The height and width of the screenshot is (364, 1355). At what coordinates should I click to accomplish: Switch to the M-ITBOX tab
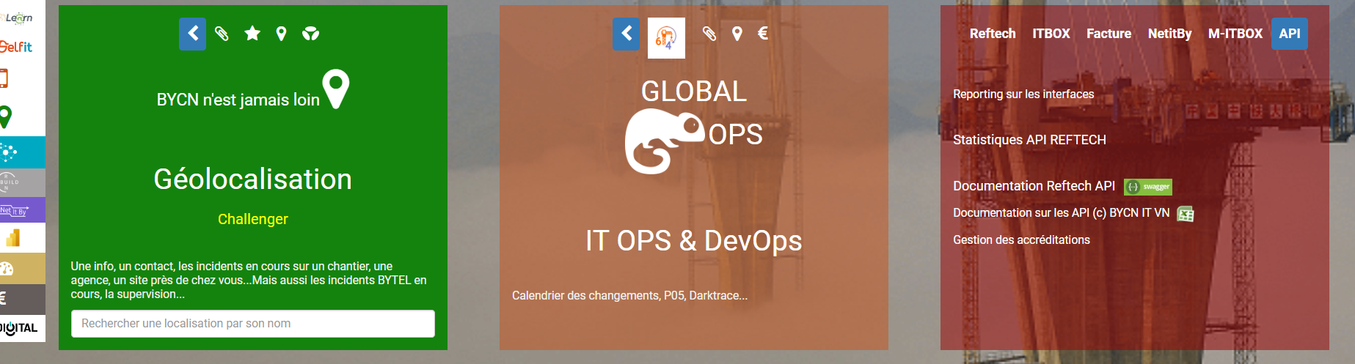(1235, 34)
